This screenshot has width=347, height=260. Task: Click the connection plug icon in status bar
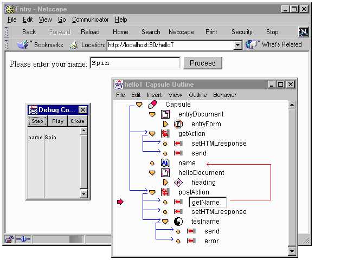pos(23,239)
